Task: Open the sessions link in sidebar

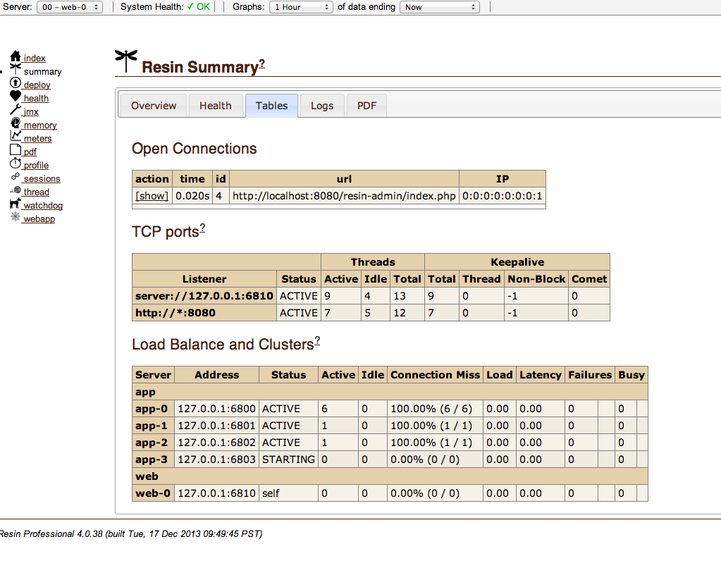Action: coord(42,178)
